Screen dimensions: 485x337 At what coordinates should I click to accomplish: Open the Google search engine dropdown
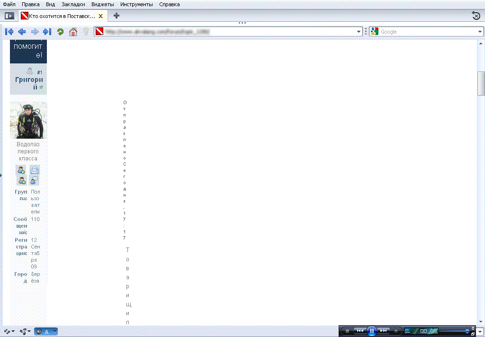pos(480,32)
